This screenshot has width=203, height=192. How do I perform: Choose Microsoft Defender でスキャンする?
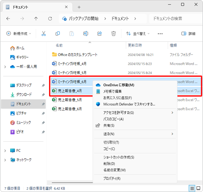coord(135,104)
